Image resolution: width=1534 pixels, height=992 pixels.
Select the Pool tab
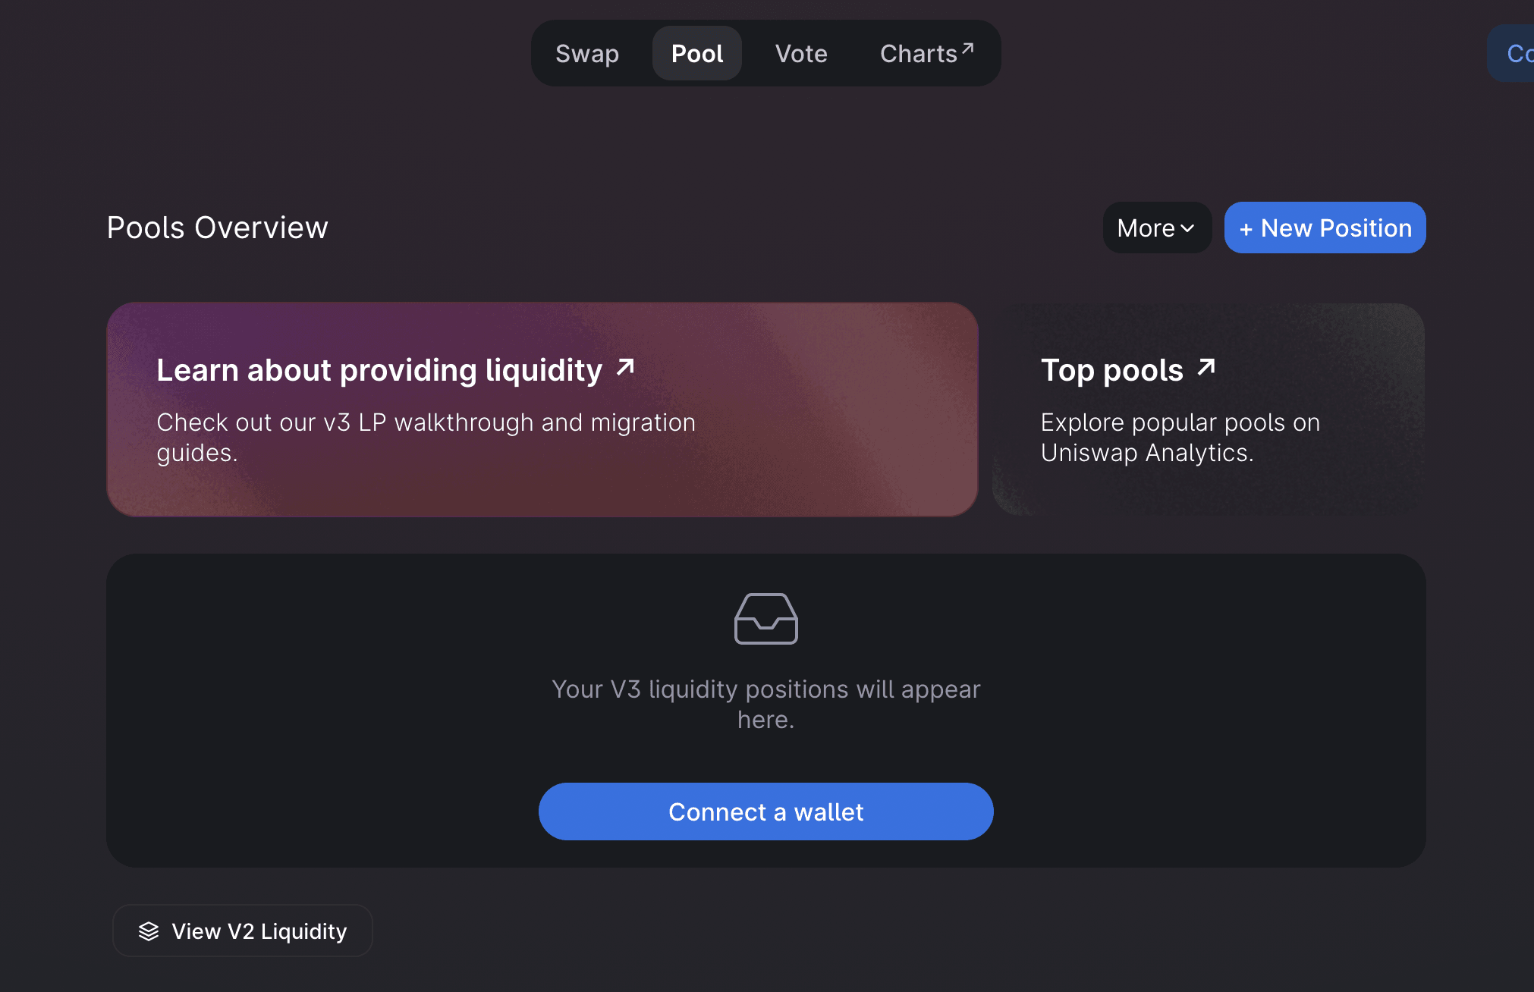tap(697, 53)
